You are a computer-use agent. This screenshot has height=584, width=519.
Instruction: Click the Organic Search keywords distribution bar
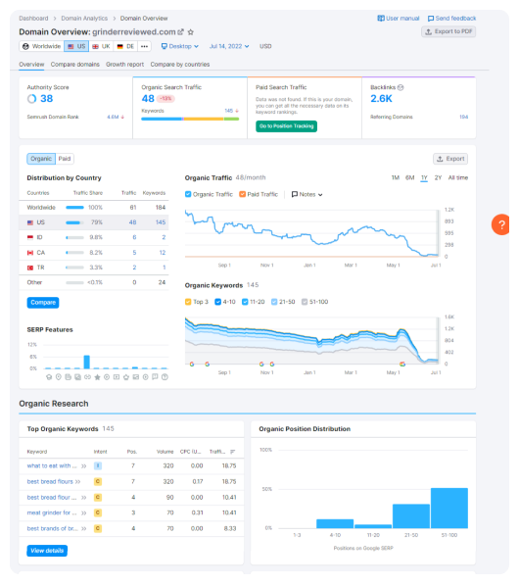[190, 119]
